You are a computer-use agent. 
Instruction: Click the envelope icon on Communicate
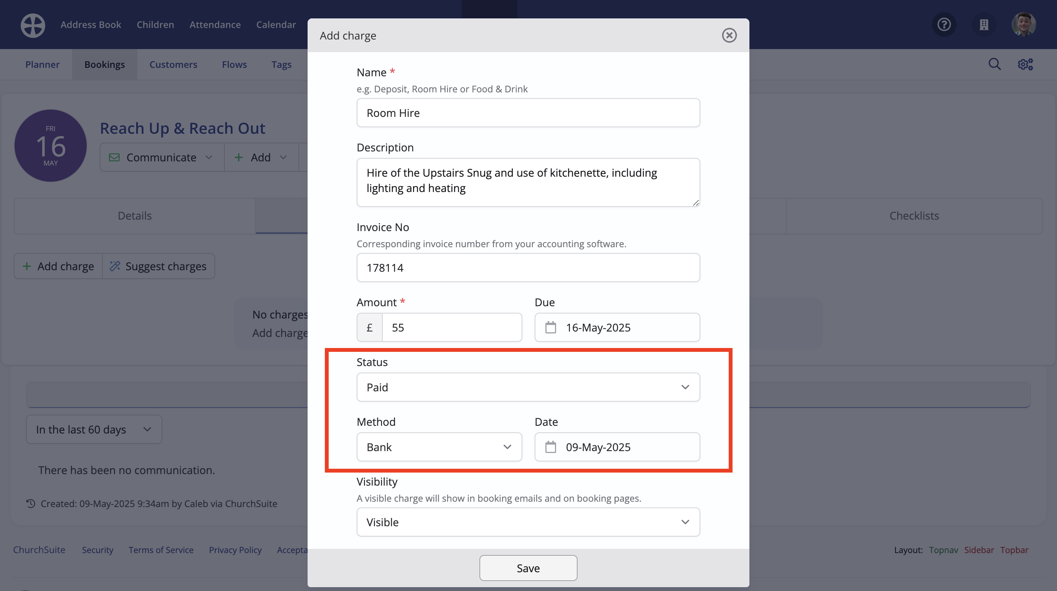tap(114, 158)
